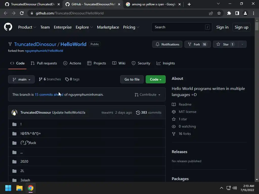This screenshot has width=259, height=194.
Task: Open the Security tab
Action: coord(141,63)
